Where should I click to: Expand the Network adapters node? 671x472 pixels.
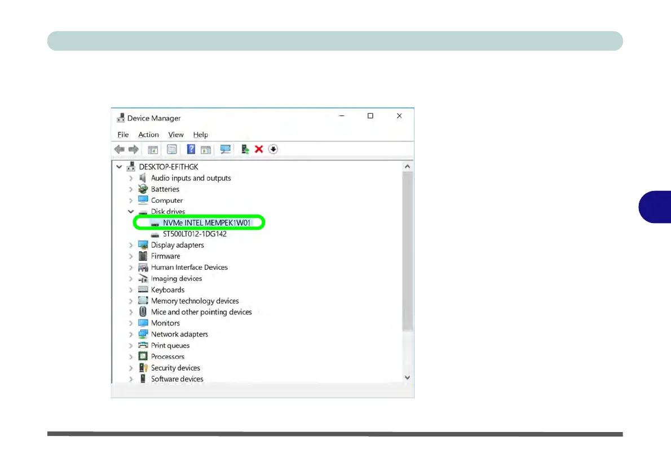click(x=131, y=334)
